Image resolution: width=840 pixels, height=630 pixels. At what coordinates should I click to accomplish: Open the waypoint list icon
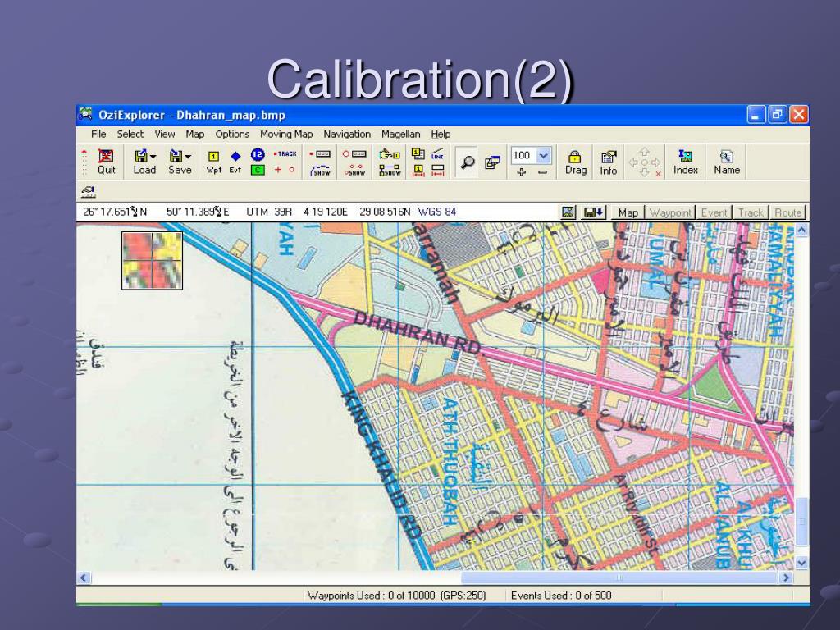418,153
